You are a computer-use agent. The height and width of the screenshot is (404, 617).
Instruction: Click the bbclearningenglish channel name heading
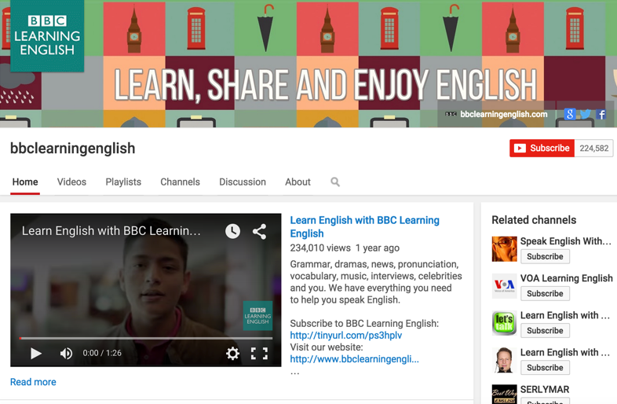pos(73,149)
